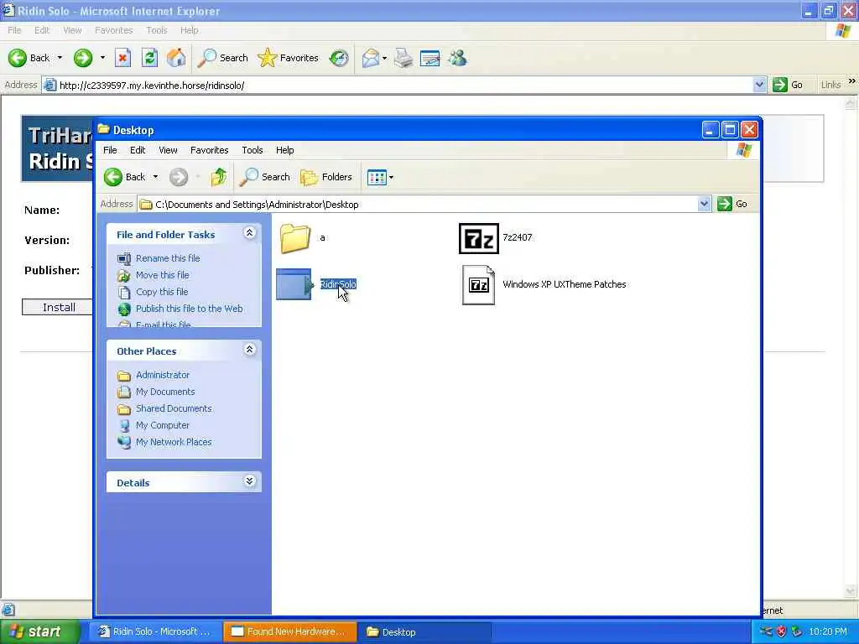
Task: Click Forward arrow in Internet Explorer toolbar
Action: click(83, 58)
